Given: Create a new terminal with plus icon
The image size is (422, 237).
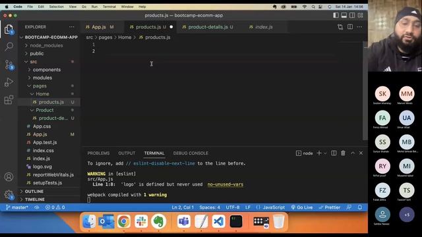Looking at the screenshot, I should (319, 153).
